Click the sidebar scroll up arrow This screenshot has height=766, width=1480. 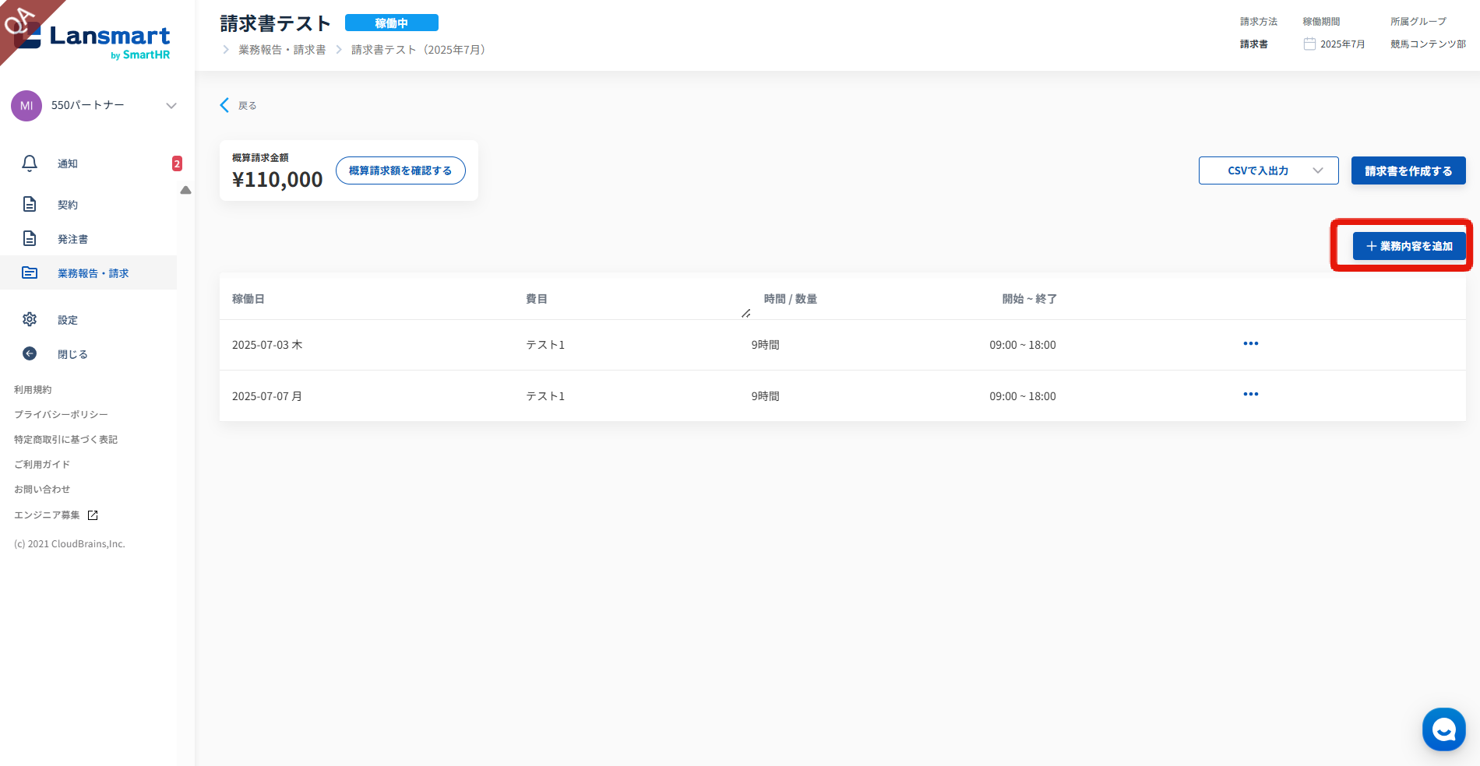[x=185, y=190]
